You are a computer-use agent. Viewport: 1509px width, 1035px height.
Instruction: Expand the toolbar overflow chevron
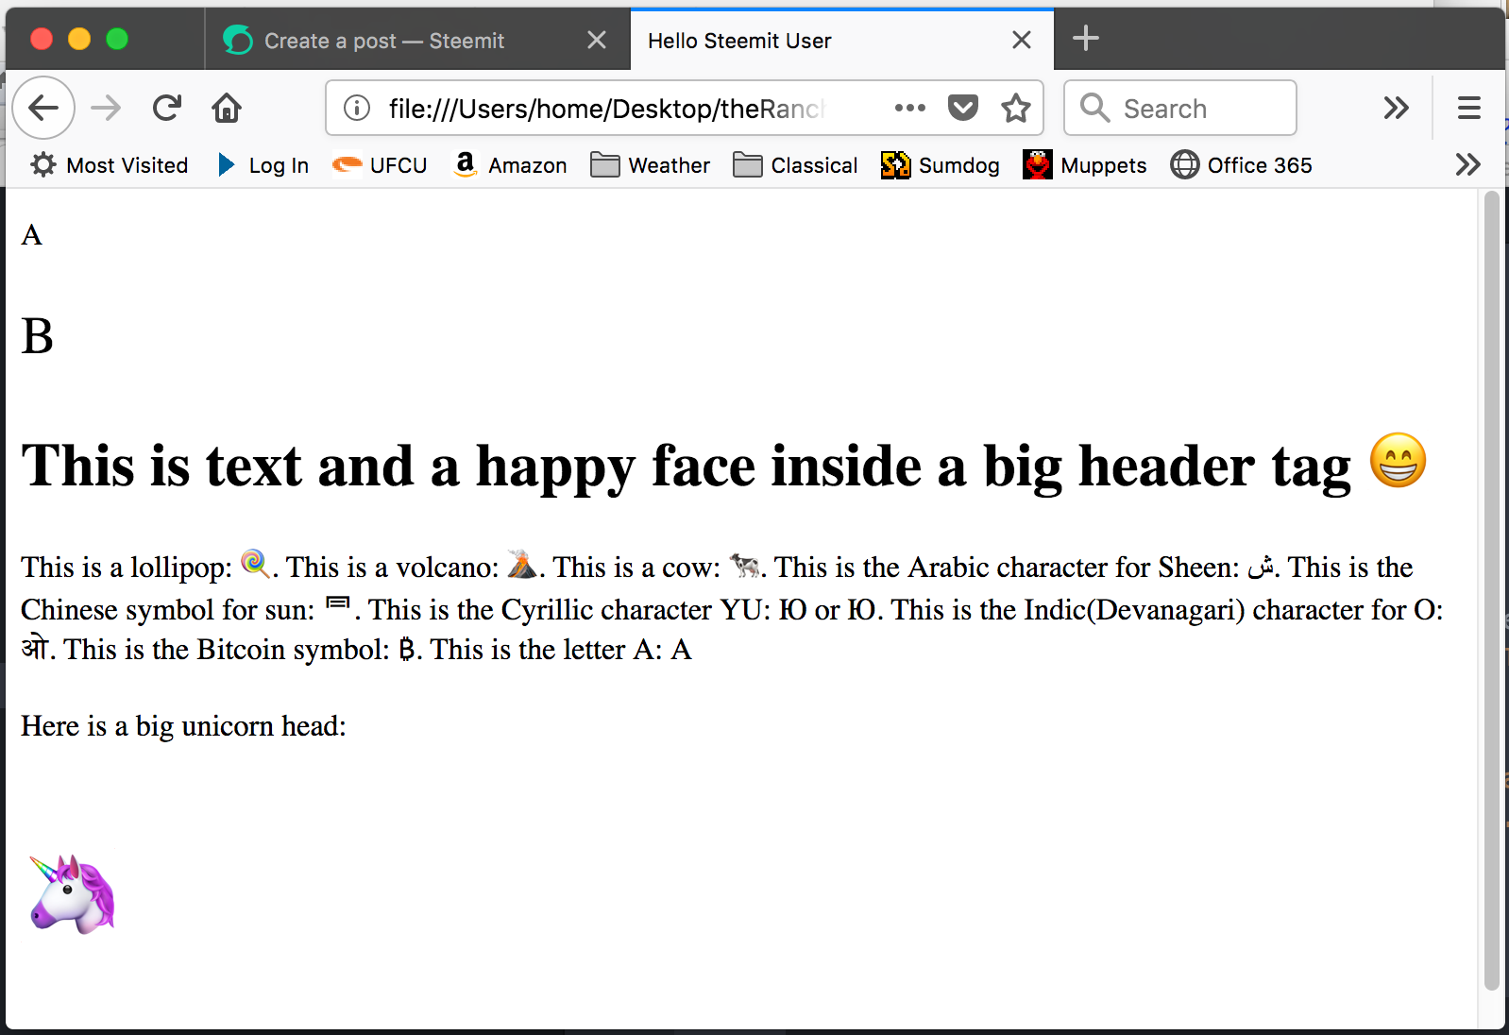point(1397,108)
